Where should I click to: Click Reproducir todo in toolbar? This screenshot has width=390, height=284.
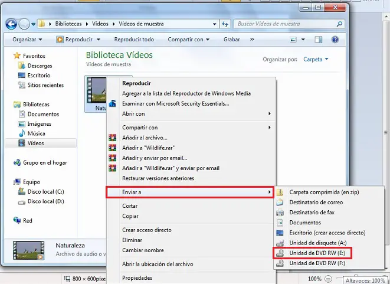(134, 40)
